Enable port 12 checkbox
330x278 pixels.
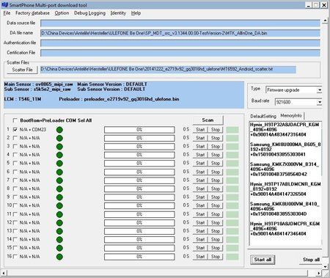[x=15, y=223]
